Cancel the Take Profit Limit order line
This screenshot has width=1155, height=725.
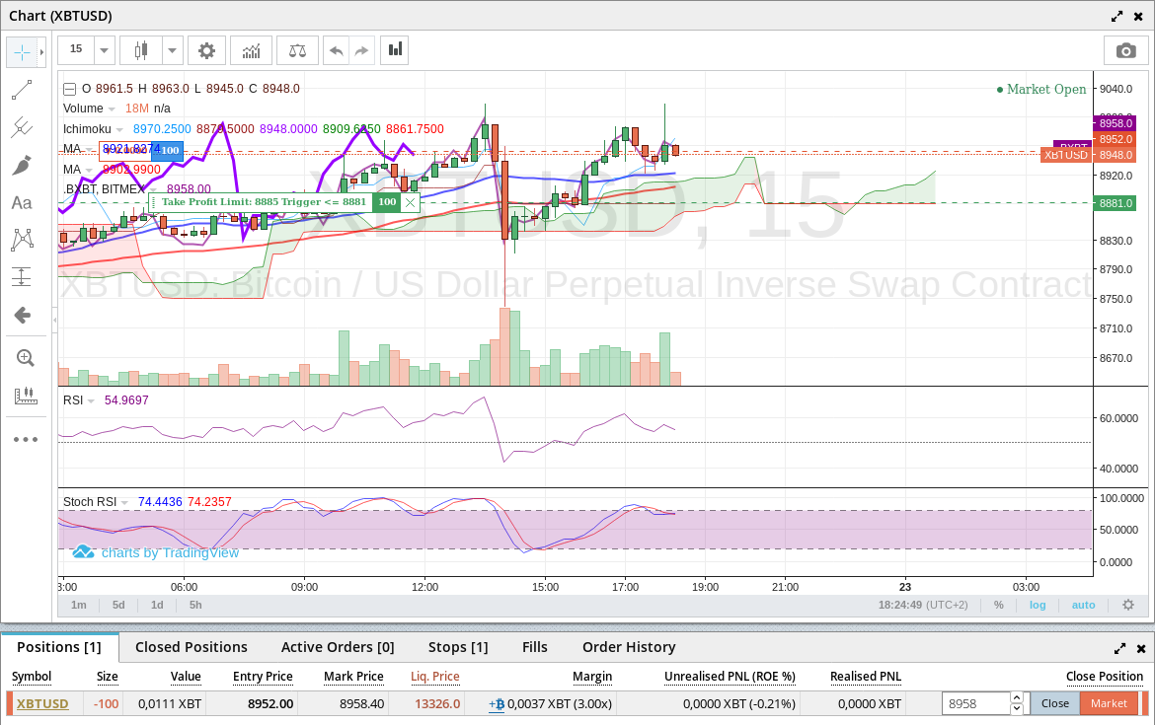point(411,202)
